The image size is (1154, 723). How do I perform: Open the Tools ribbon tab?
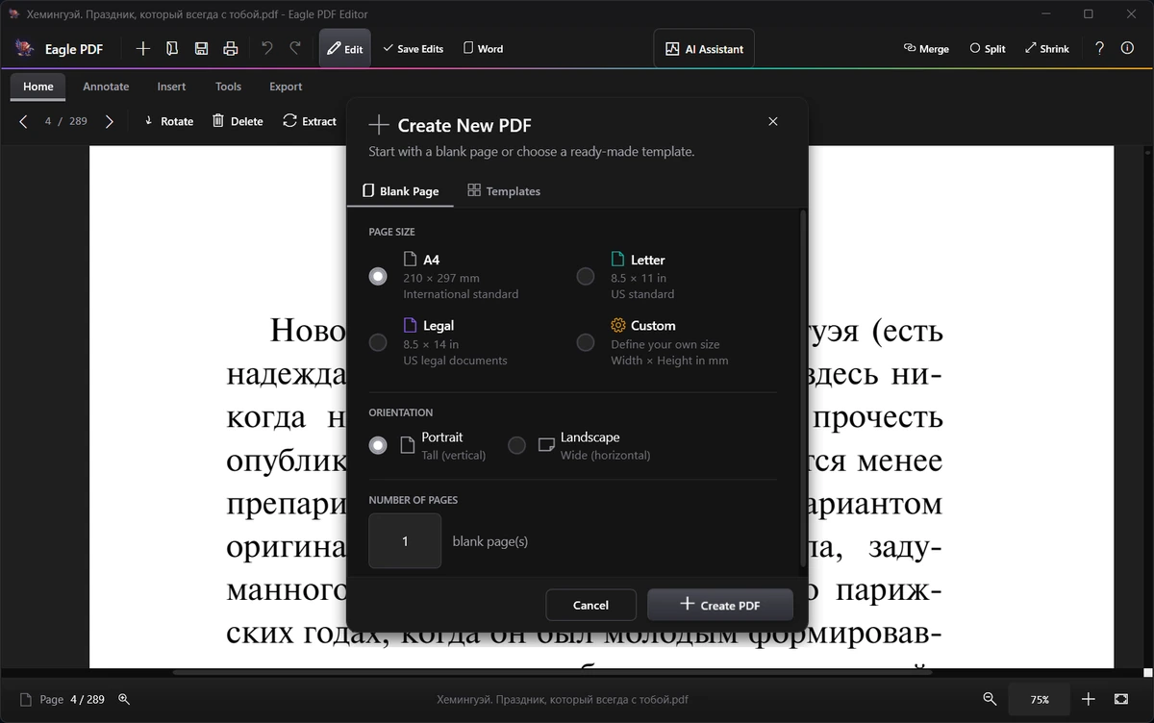click(x=228, y=87)
